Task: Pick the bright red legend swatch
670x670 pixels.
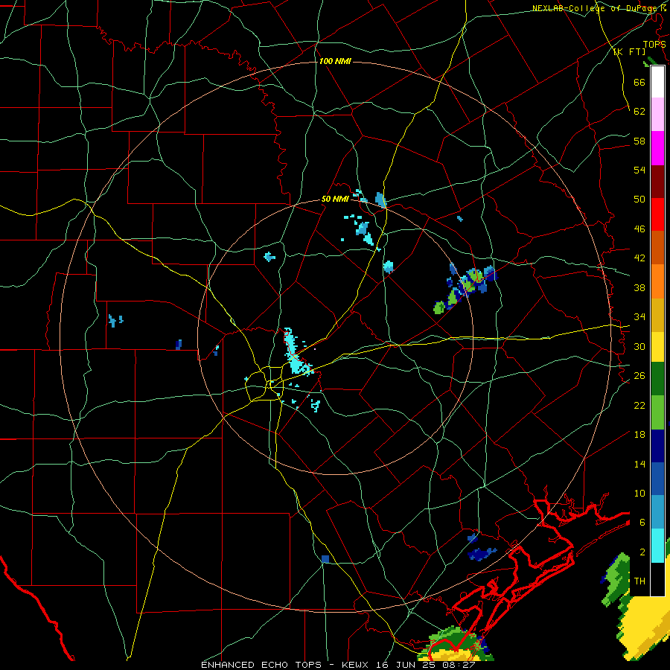Action: click(x=657, y=215)
